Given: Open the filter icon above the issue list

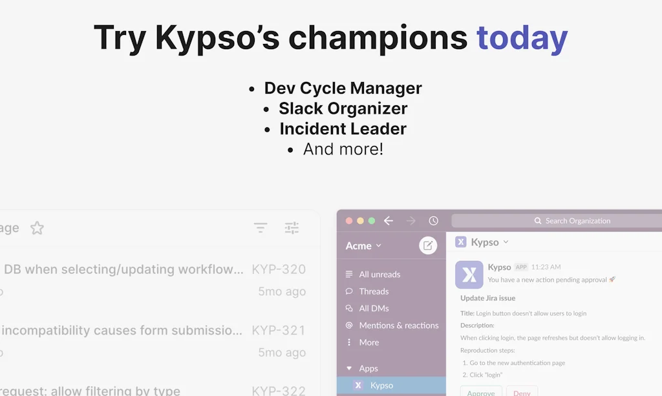Looking at the screenshot, I should [261, 227].
